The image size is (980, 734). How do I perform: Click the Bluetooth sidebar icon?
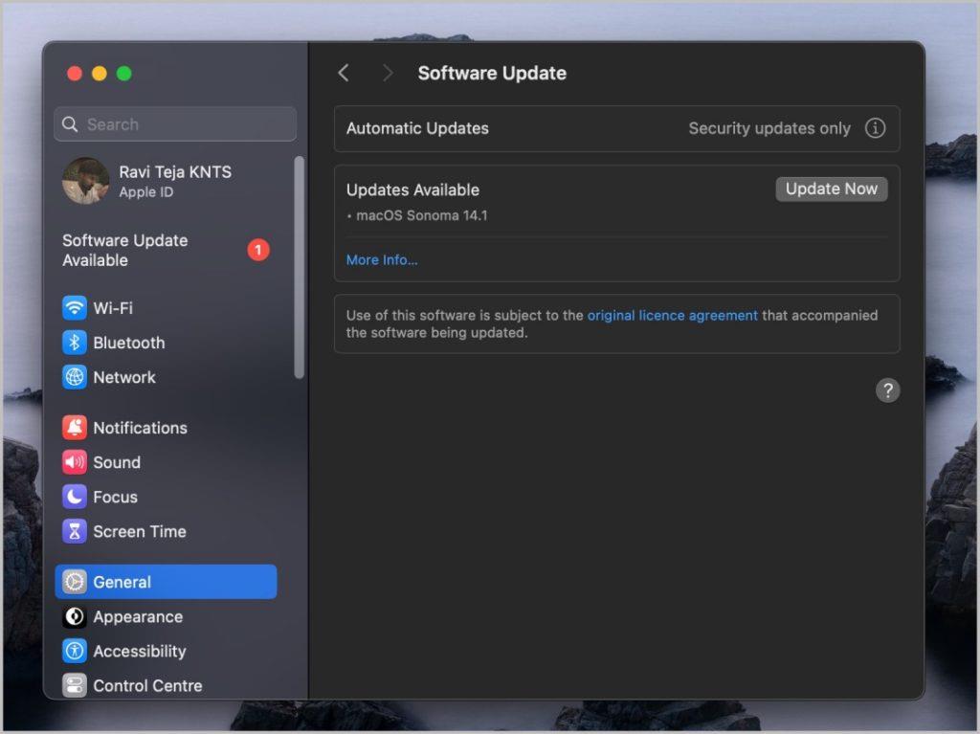point(75,343)
